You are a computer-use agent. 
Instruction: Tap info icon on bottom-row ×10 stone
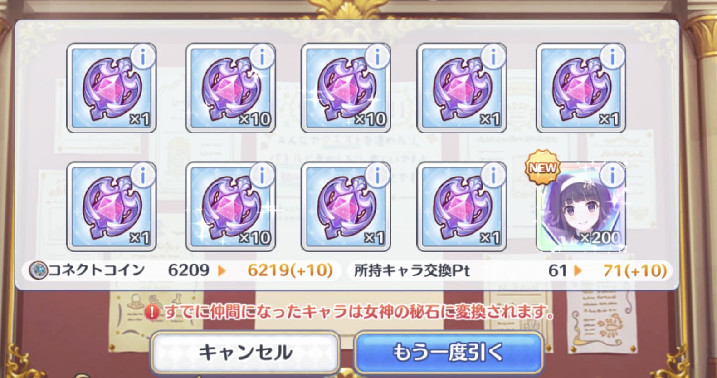[262, 176]
